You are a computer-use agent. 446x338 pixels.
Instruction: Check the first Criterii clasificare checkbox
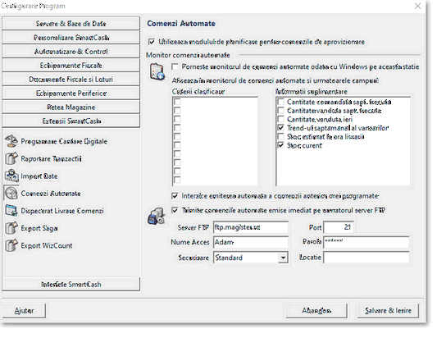177,102
